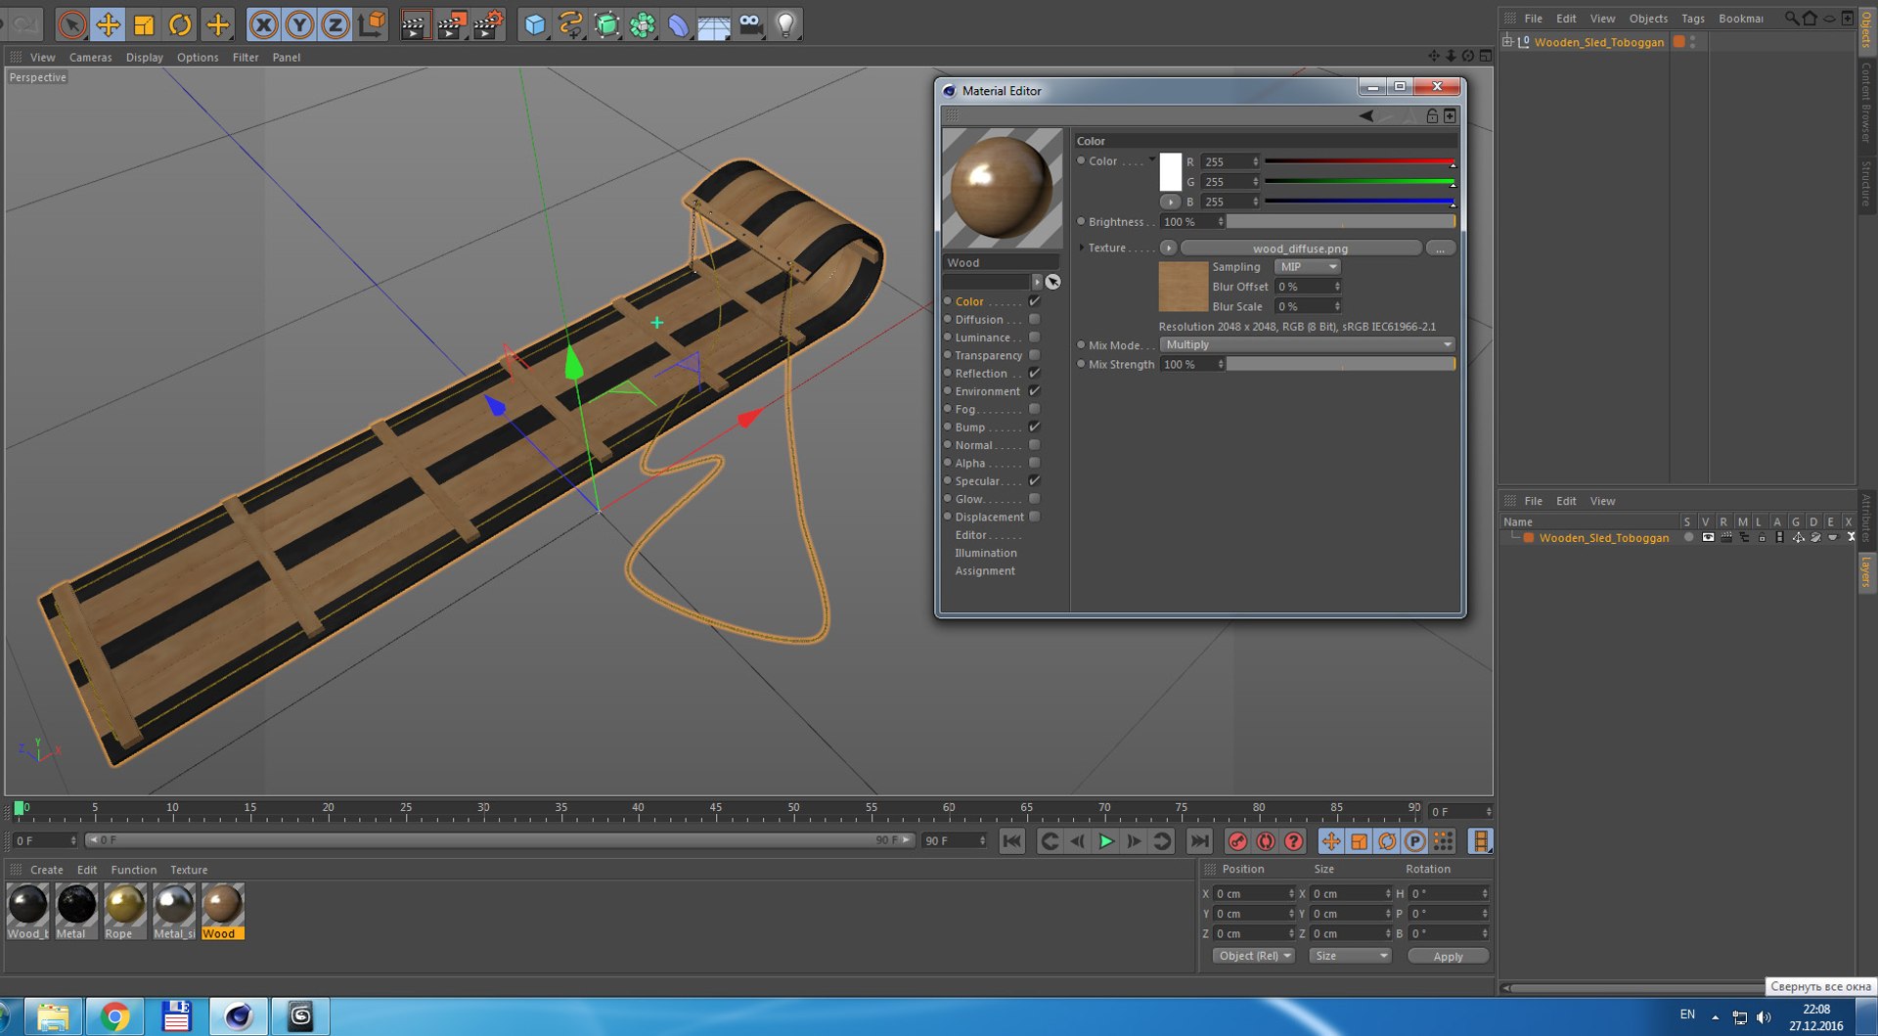Open Create menu in material manager
1878x1036 pixels.
click(46, 870)
